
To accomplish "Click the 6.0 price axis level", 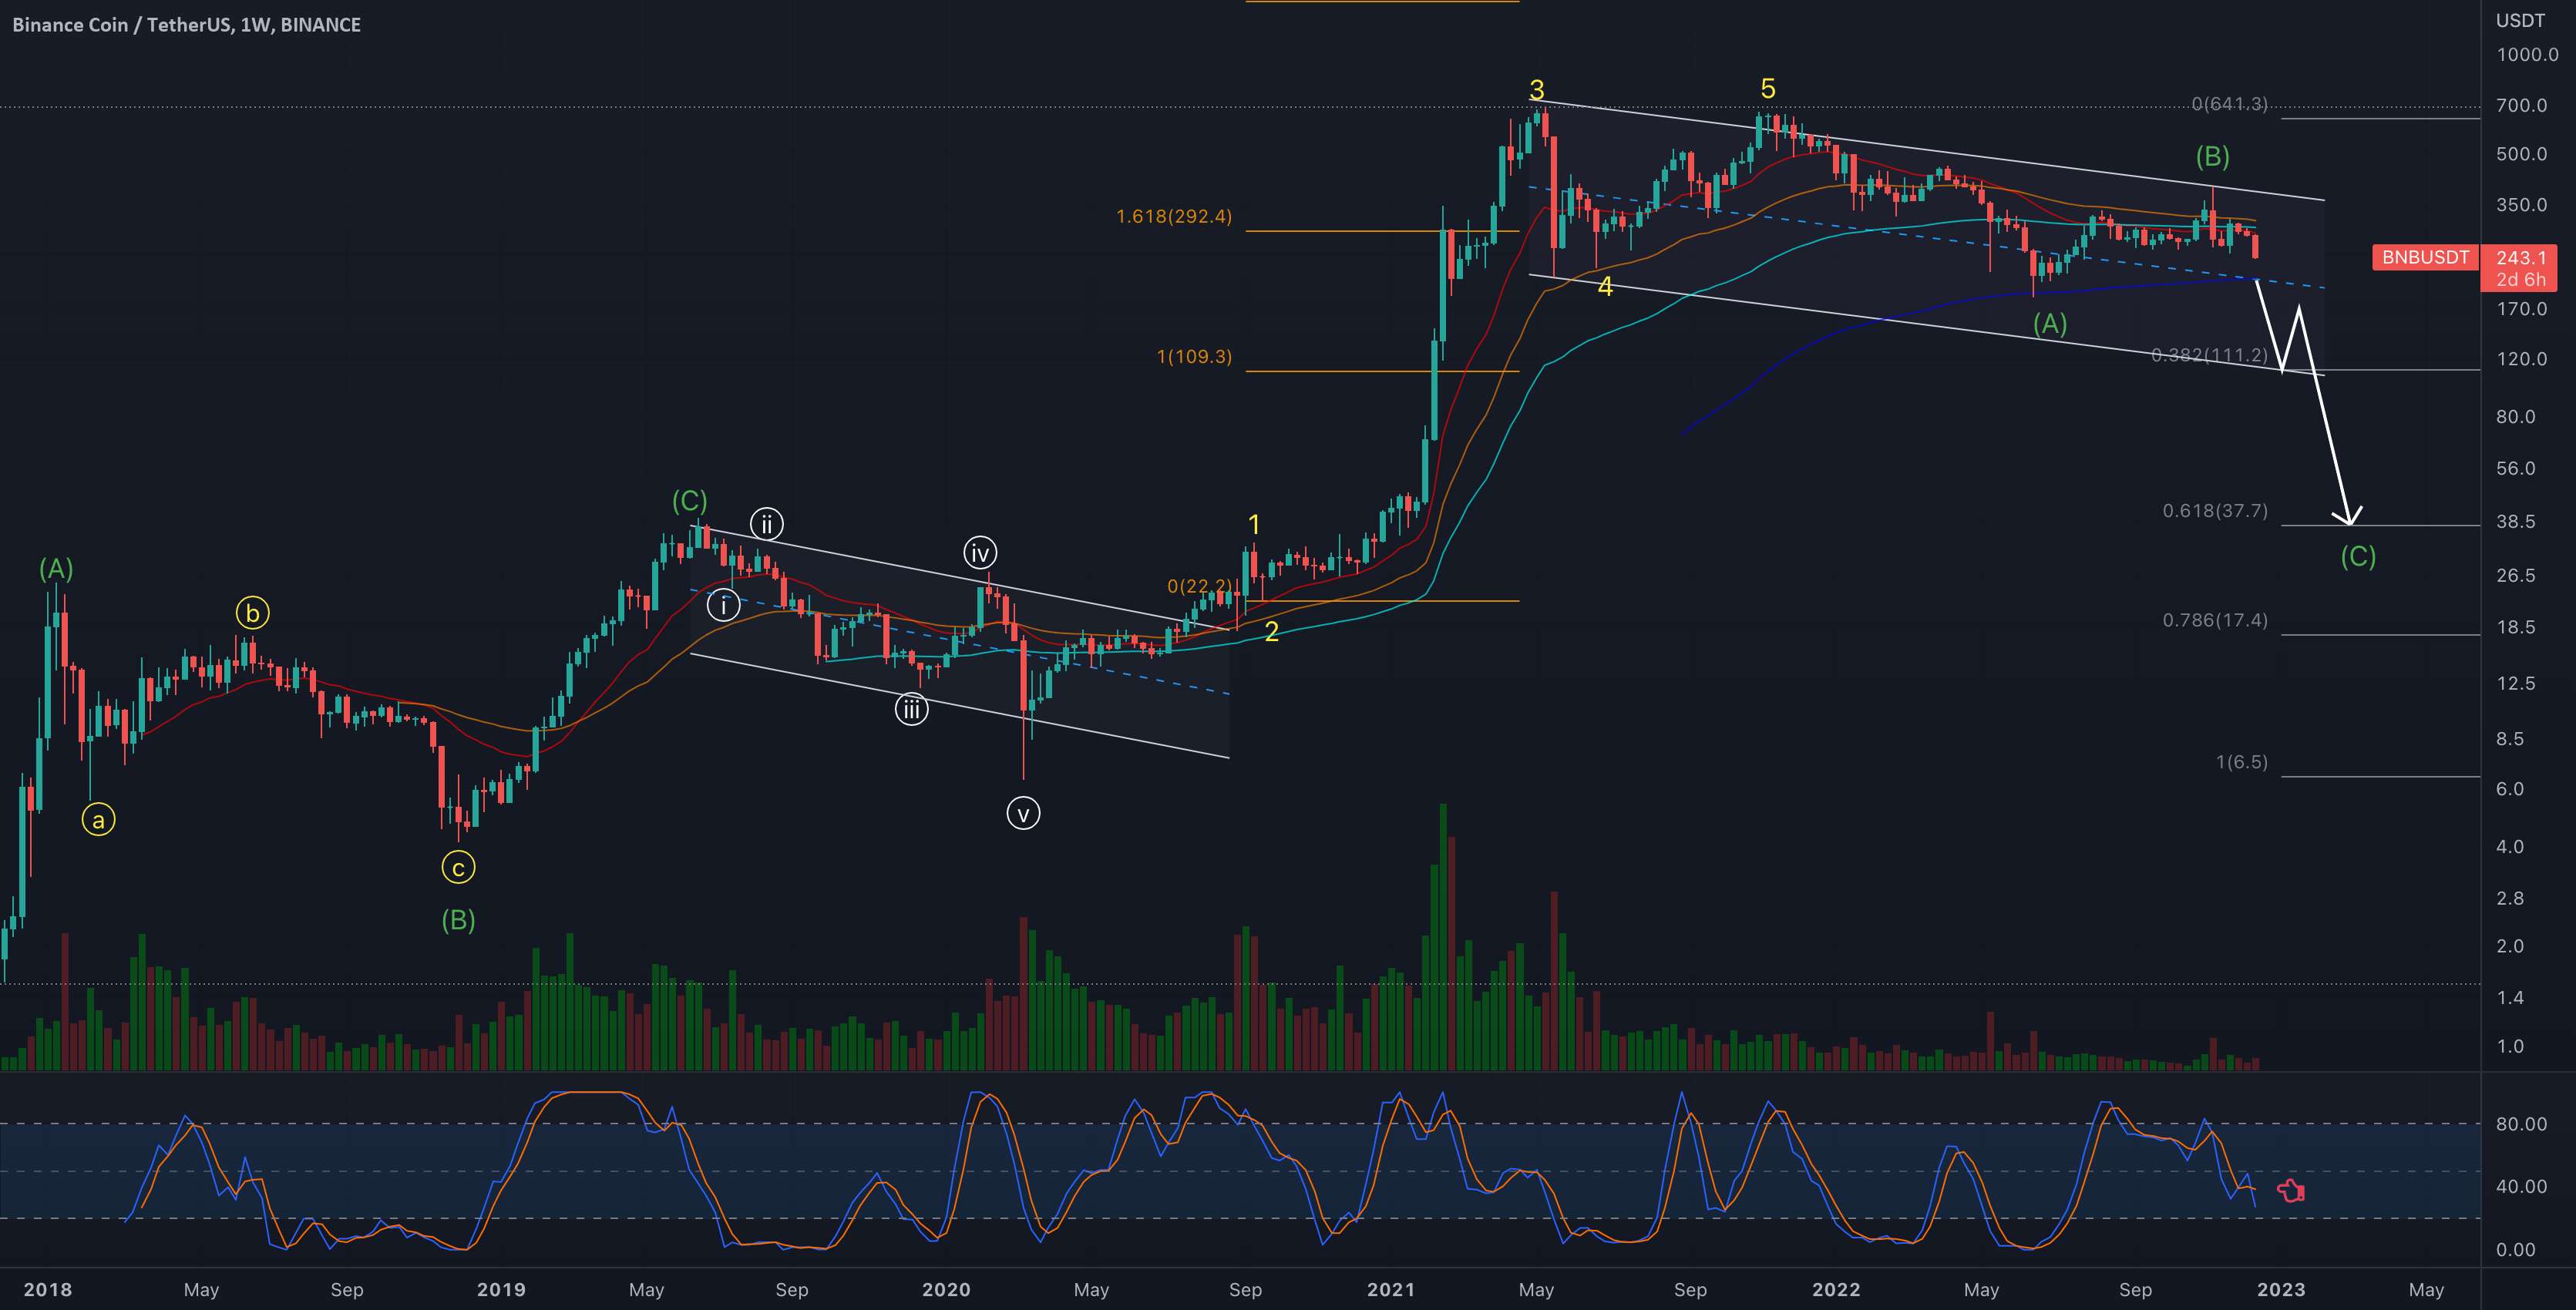I will coord(2510,789).
